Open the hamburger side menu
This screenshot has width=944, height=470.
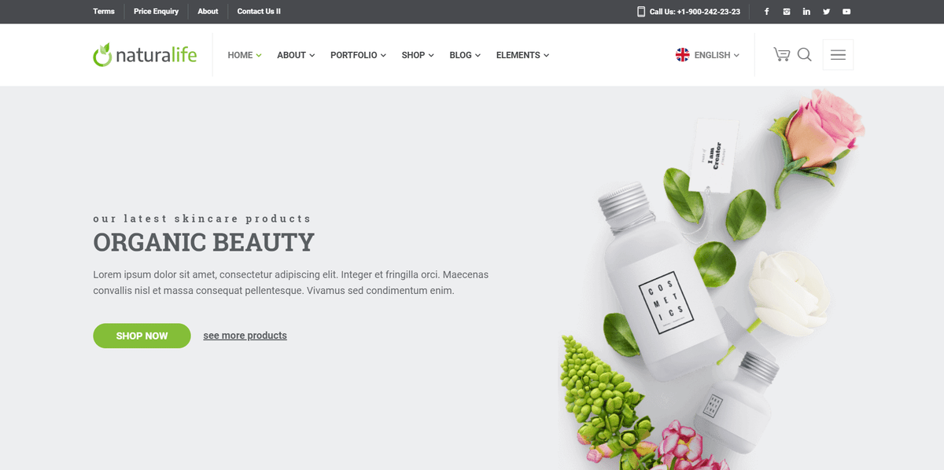click(838, 55)
